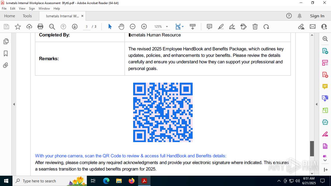The image size is (331, 186).
Task: Open the View menu
Action: [x=22, y=9]
